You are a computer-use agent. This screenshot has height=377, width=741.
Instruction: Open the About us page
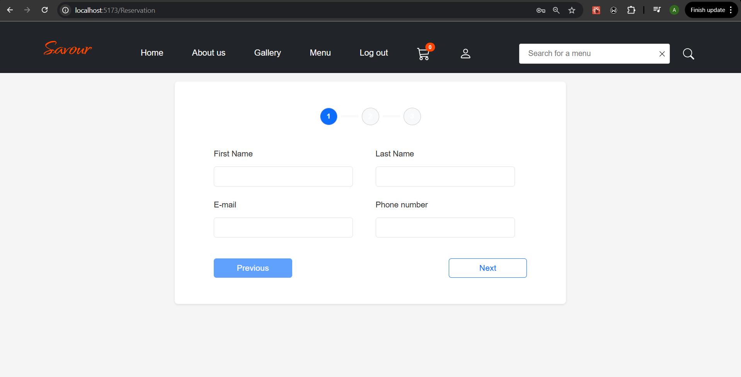(208, 53)
